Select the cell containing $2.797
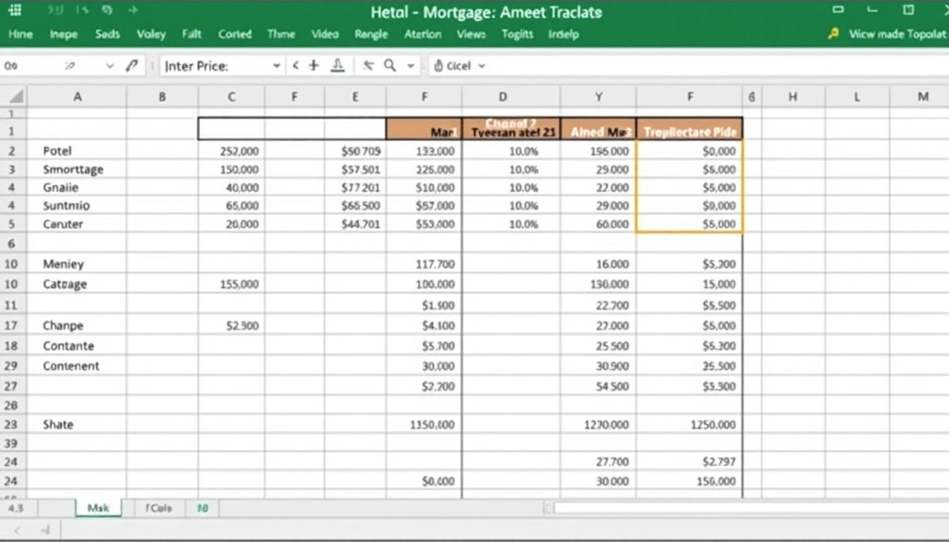The height and width of the screenshot is (542, 949). pos(690,462)
